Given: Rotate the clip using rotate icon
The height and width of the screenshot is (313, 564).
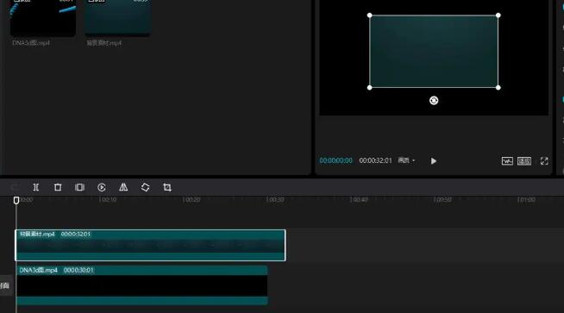Looking at the screenshot, I should pos(146,187).
